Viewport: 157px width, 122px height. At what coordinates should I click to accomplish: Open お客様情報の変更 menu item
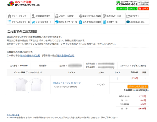click(42, 16)
